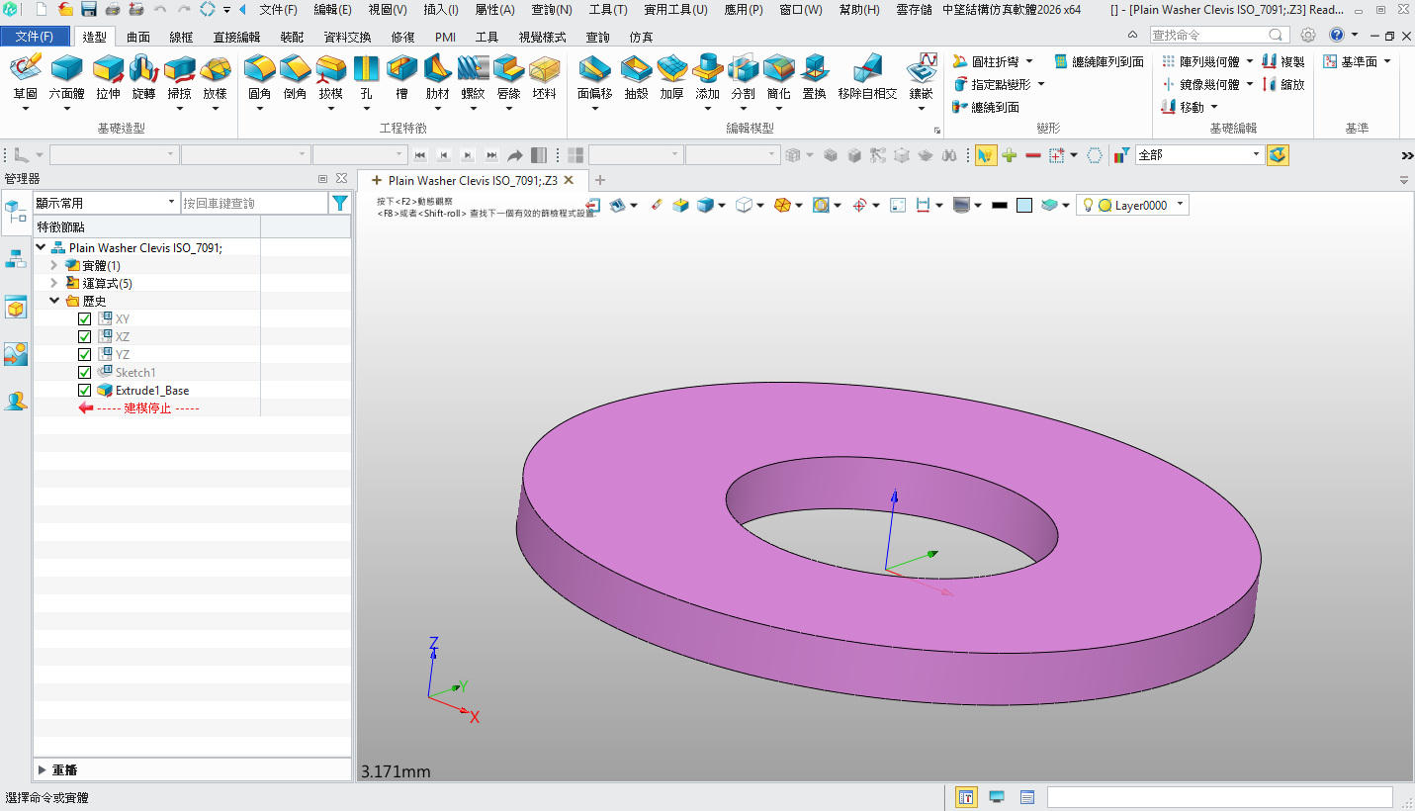This screenshot has height=811, width=1415.
Task: Click the 纏繞陣列到面 command
Action: point(1100,61)
